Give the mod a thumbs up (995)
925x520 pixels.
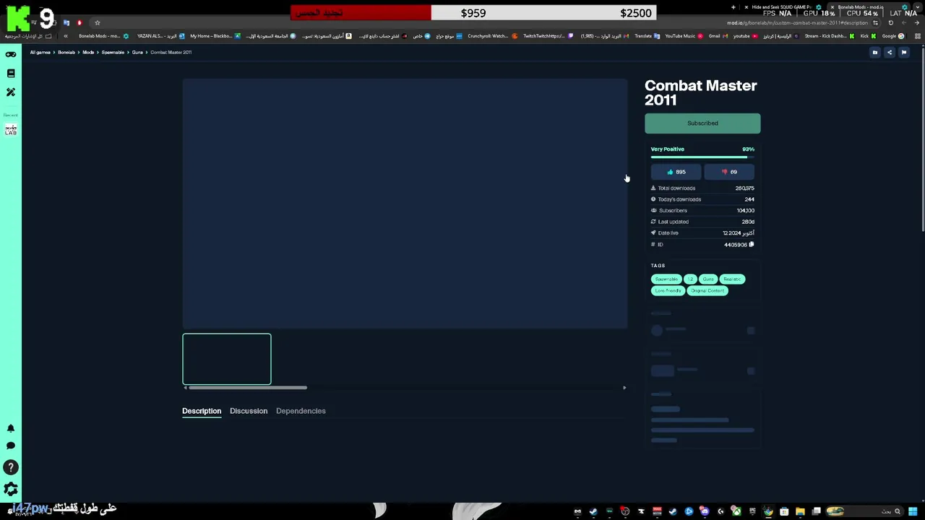pyautogui.click(x=676, y=172)
